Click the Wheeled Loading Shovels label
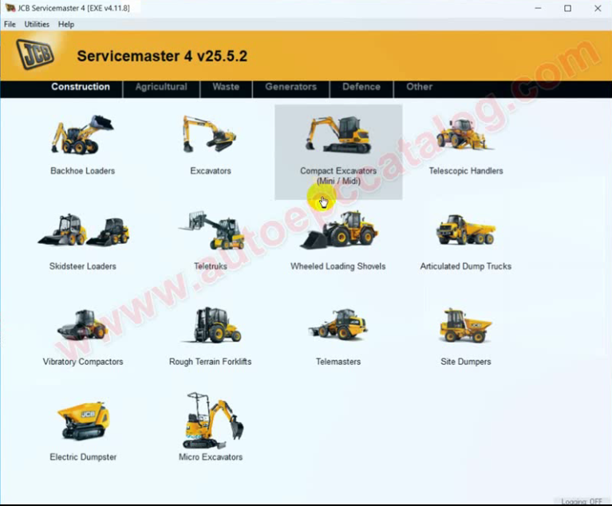The width and height of the screenshot is (612, 506). 338,266
